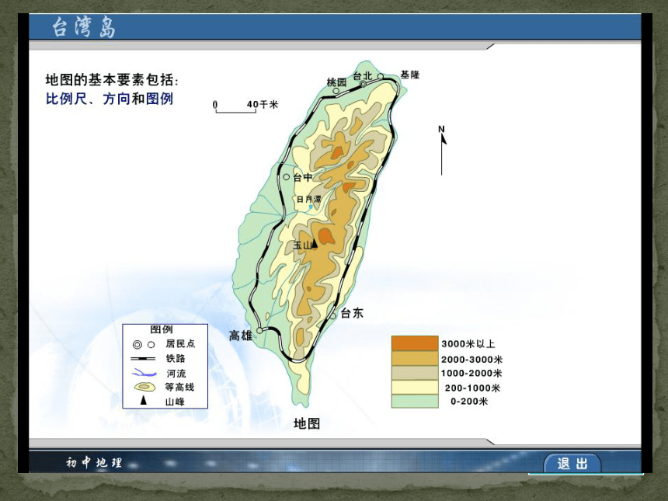This screenshot has height=501, width=668.
Task: Click the 2000-3000米 label text
Action: coord(471,360)
